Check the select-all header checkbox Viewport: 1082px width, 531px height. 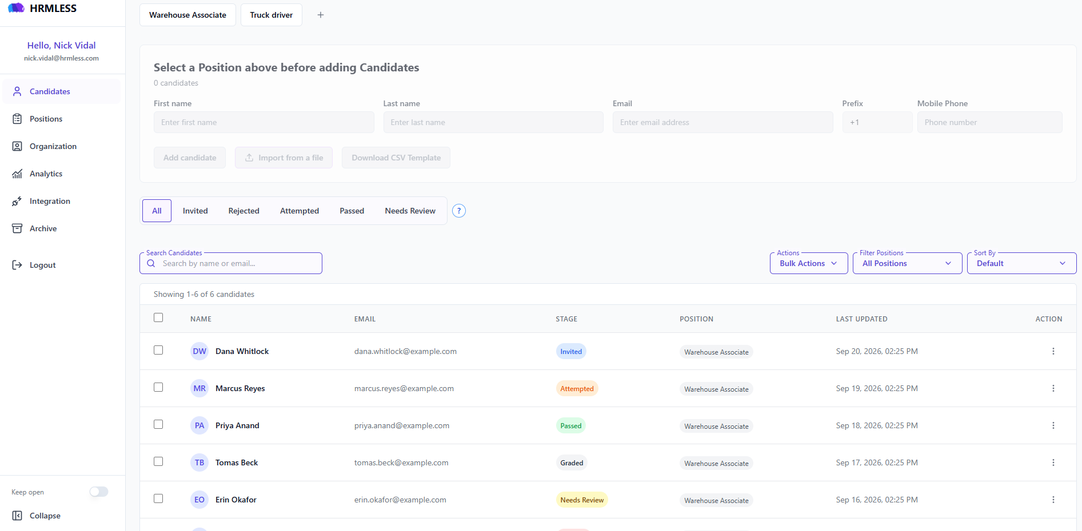coord(158,317)
